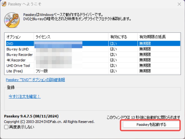Screen dimensions: 185x139
Task: Click 無期限 in the Blu-ray Recorder row
Action: pyautogui.click(x=145, y=54)
